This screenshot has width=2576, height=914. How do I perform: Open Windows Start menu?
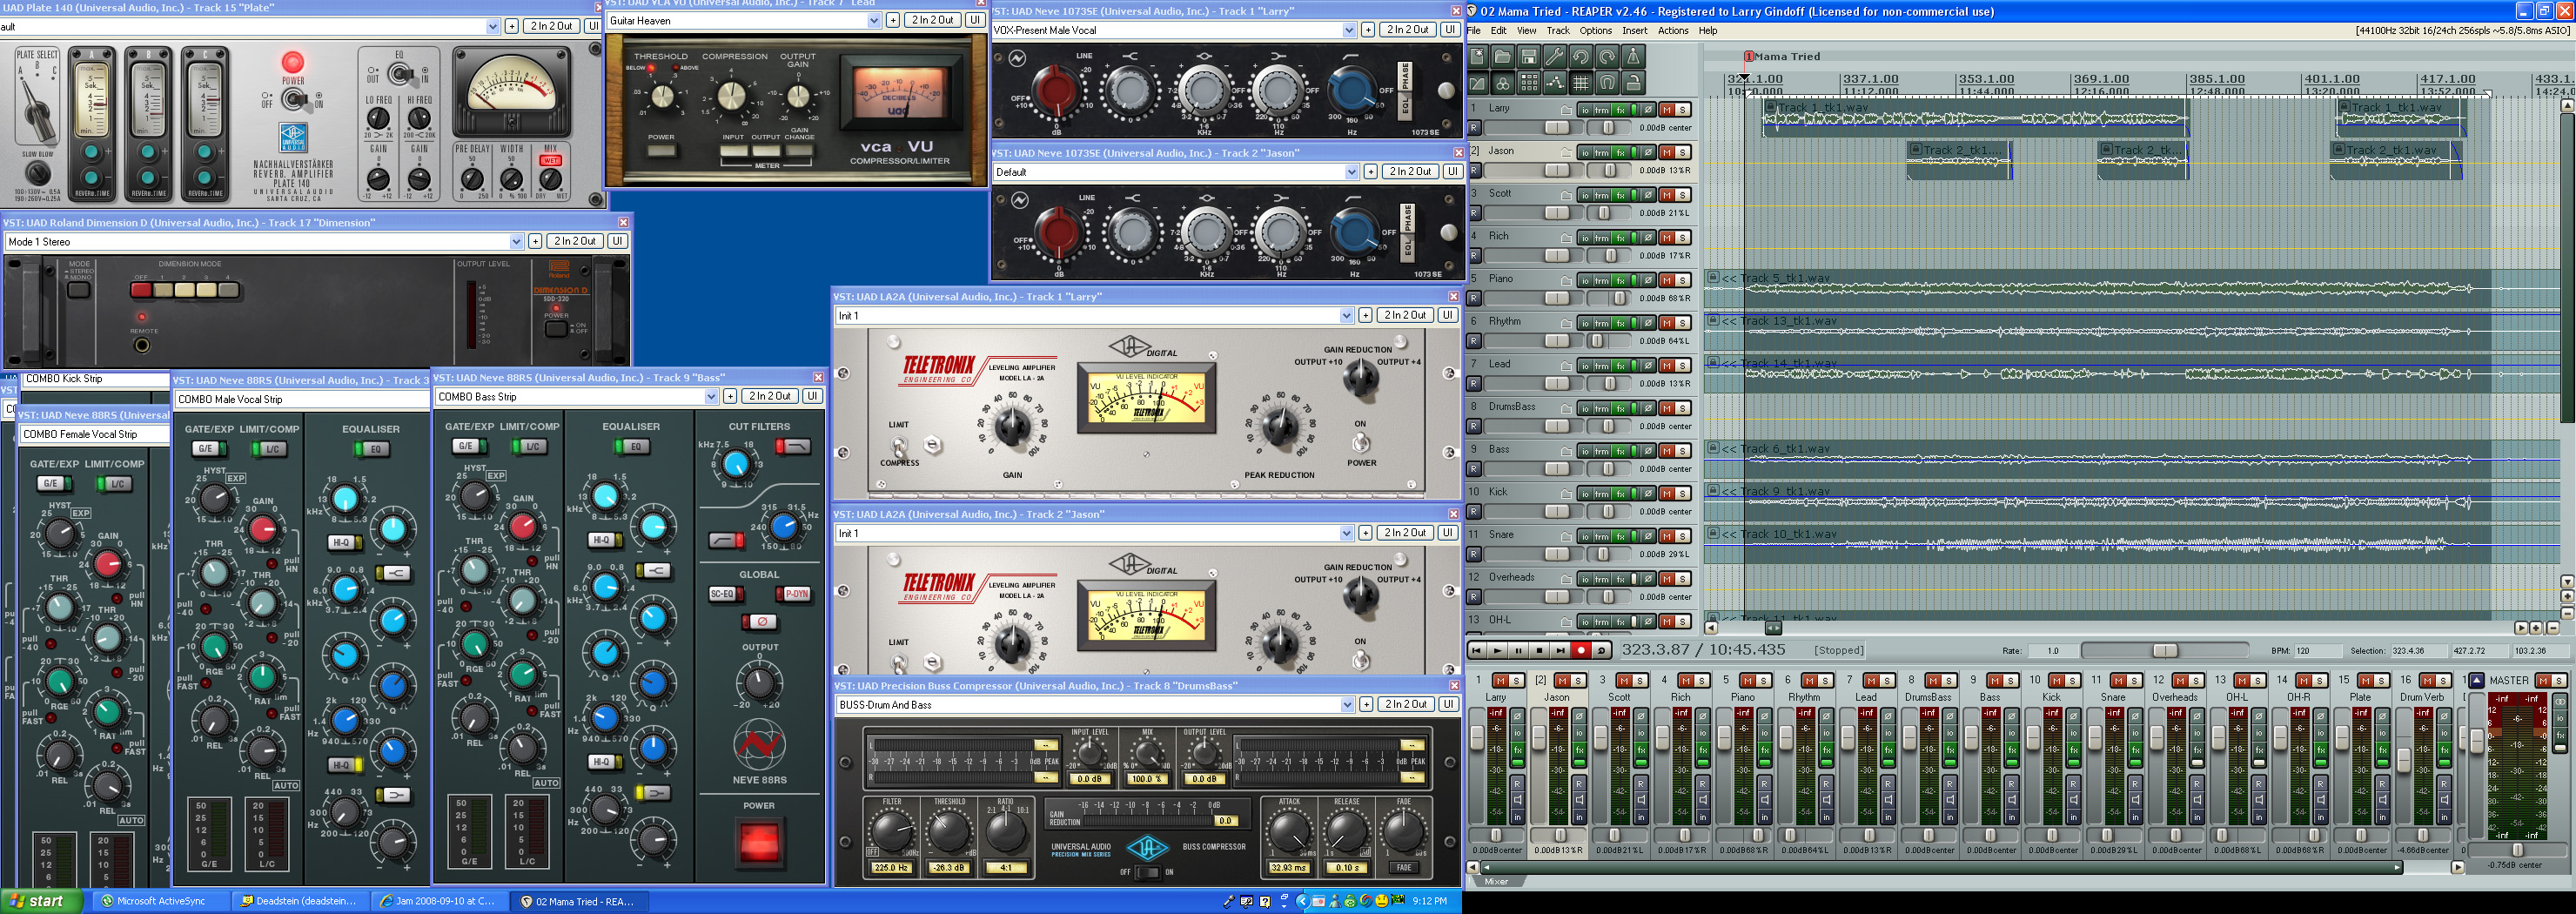pos(37,901)
